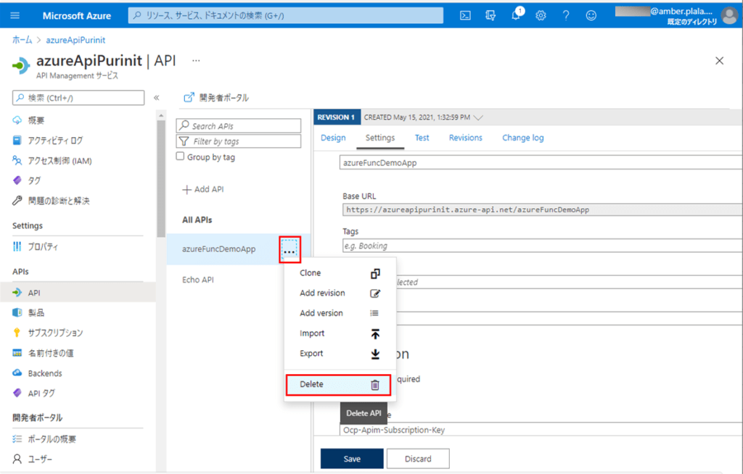The width and height of the screenshot is (743, 474).
Task: Click the Delete trash icon
Action: (x=374, y=384)
